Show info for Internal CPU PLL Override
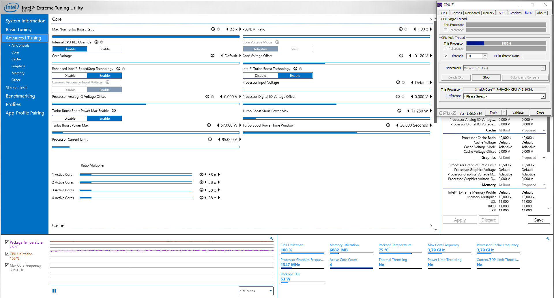554x298 pixels. point(96,42)
